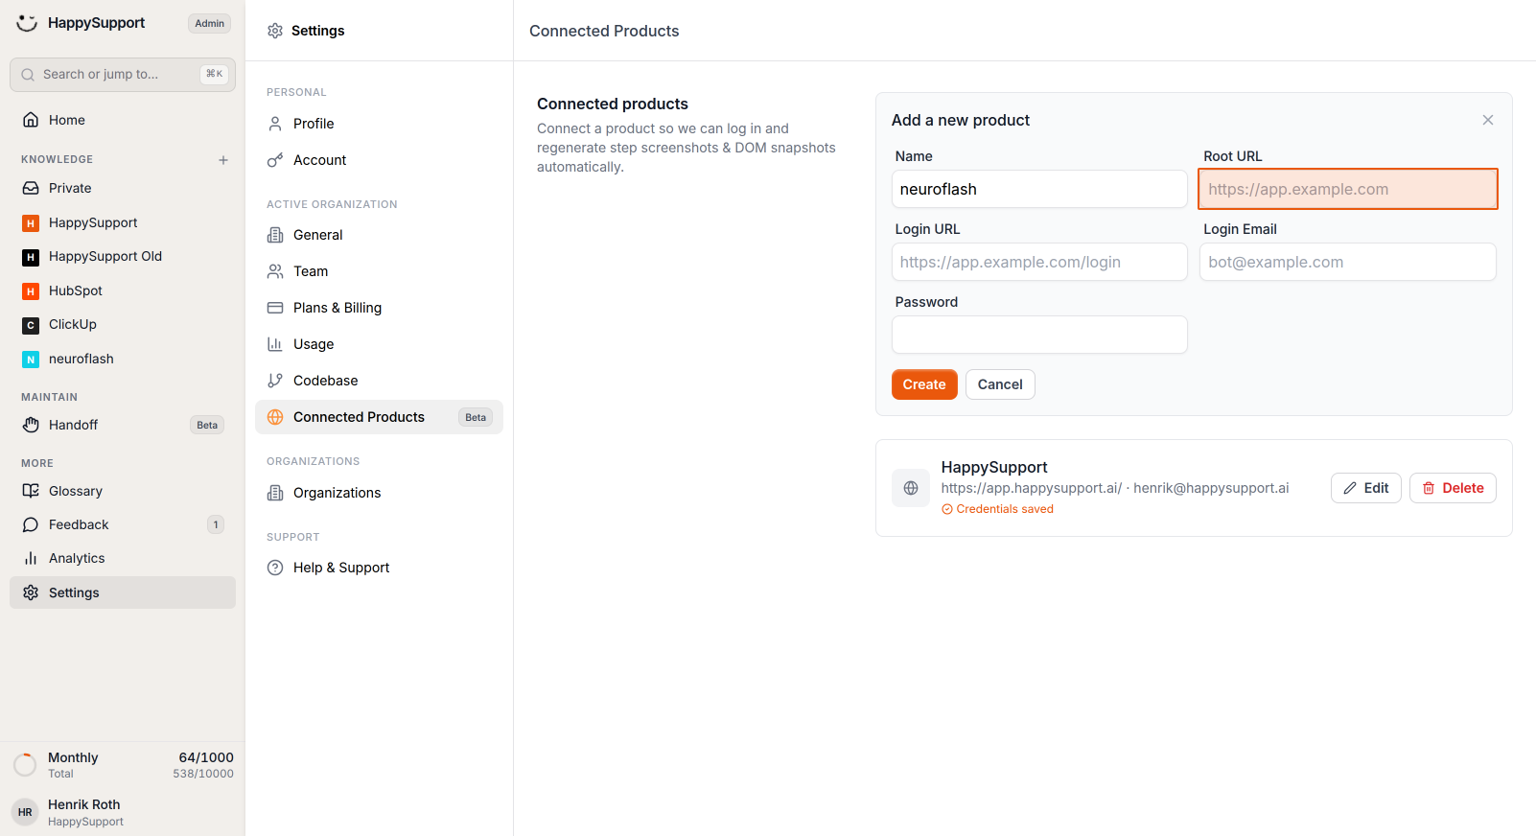
Task: Click the Glossary book icon
Action: coord(31,491)
